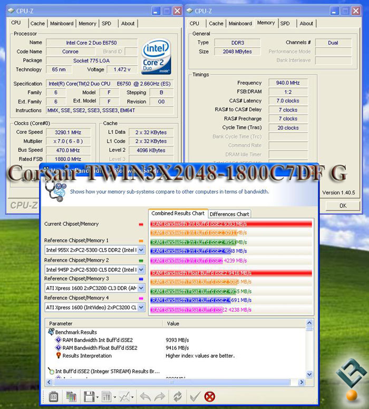Click Reference Chipset/Memory 1 orange swatch
The width and height of the screenshot is (369, 409).
coord(141,241)
